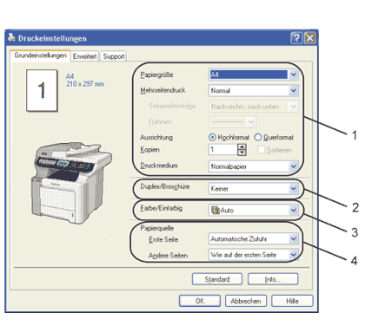The height and width of the screenshot is (332, 391).
Task: Increase Kopien with the spinner up arrow
Action: point(242,146)
